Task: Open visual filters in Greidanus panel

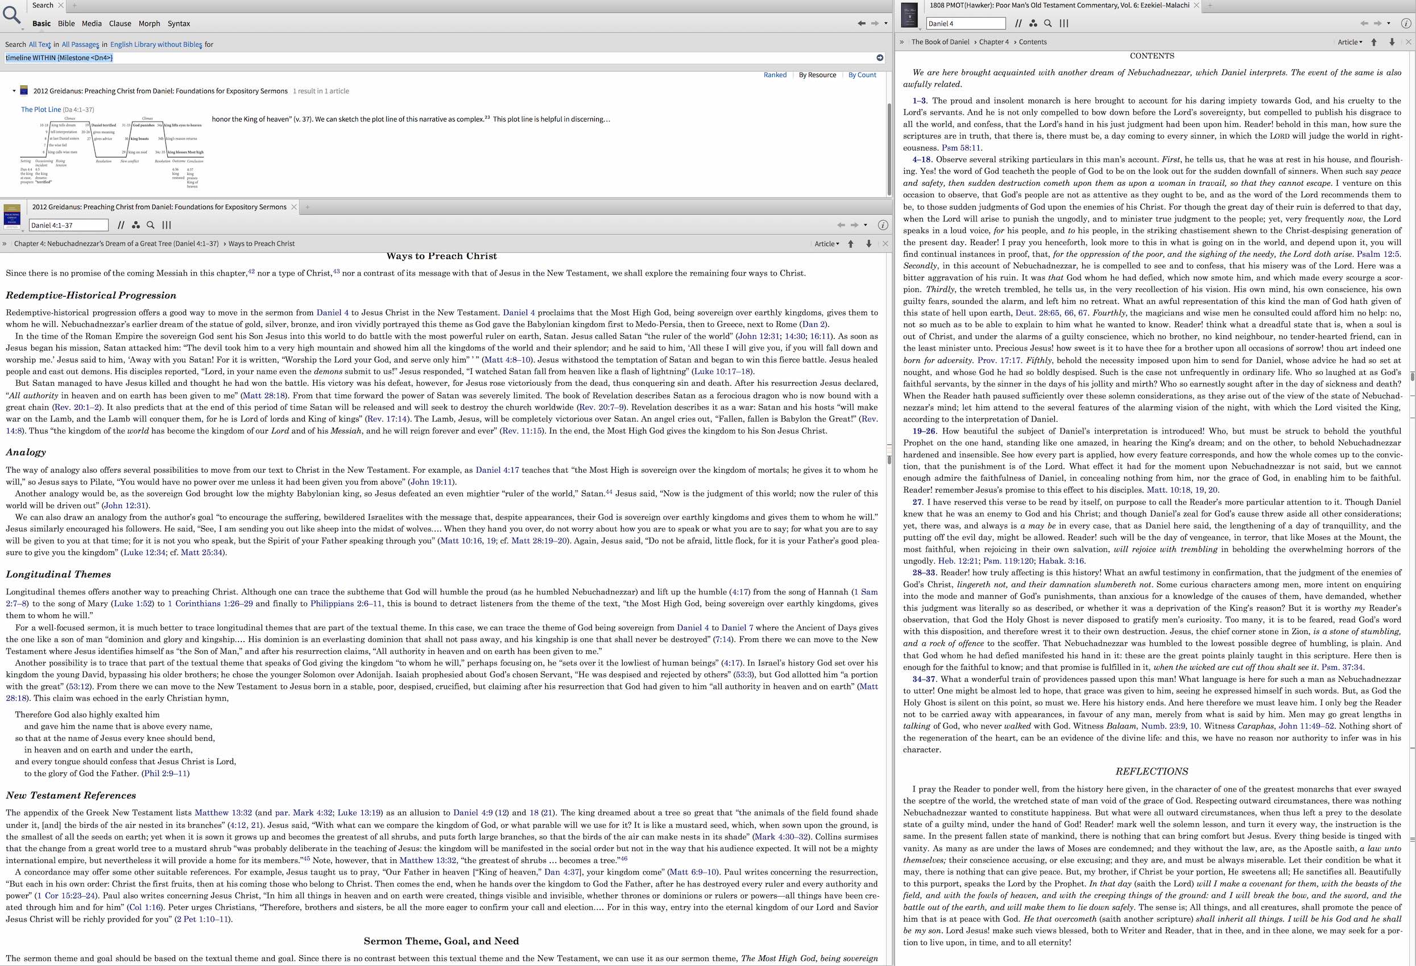Action: [x=136, y=225]
